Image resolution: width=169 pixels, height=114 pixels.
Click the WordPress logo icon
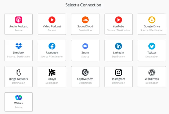point(152,72)
